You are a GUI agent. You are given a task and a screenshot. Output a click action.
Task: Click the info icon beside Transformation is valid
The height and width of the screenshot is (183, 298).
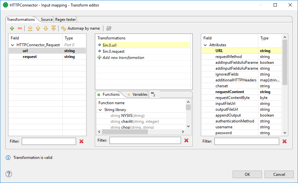coord(8,158)
